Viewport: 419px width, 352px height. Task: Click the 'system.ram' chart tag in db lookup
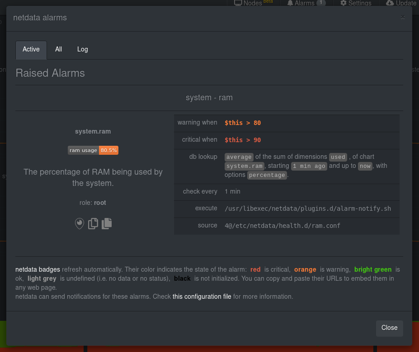click(x=245, y=166)
